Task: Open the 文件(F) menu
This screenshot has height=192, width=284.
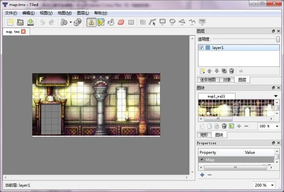Action: [x=11, y=13]
